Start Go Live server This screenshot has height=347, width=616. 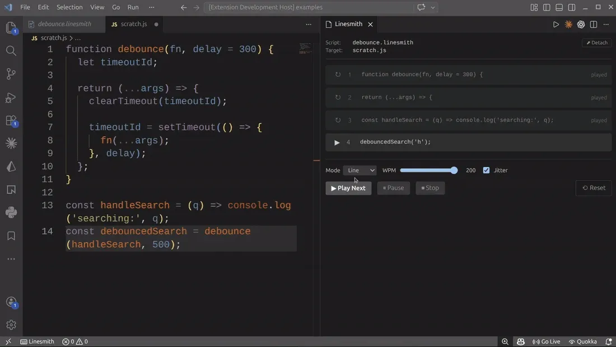point(546,341)
